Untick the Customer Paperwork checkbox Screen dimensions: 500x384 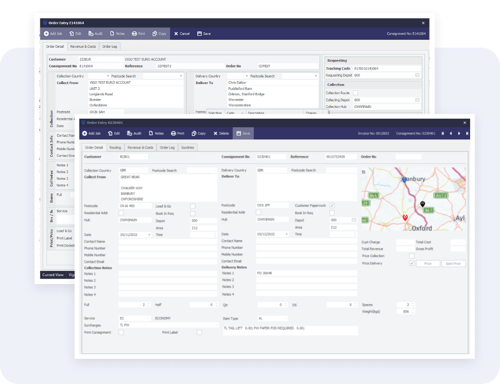pyautogui.click(x=332, y=206)
